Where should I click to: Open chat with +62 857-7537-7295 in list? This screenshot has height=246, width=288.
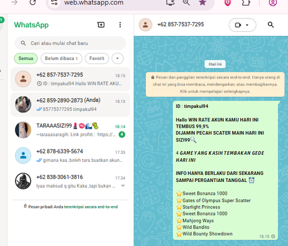point(70,79)
